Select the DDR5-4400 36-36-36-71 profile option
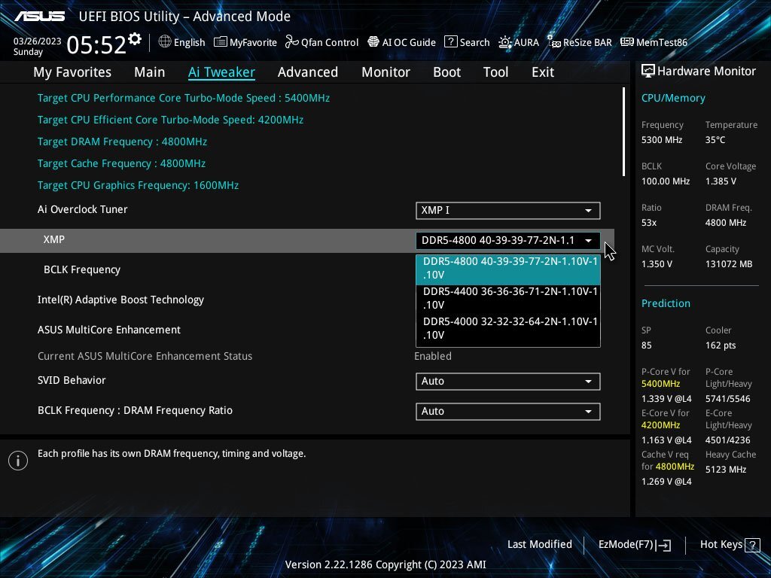The image size is (771, 578). (x=508, y=298)
